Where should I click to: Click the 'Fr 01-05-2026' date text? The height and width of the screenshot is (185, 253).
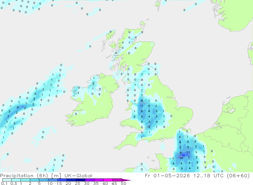coord(167,175)
